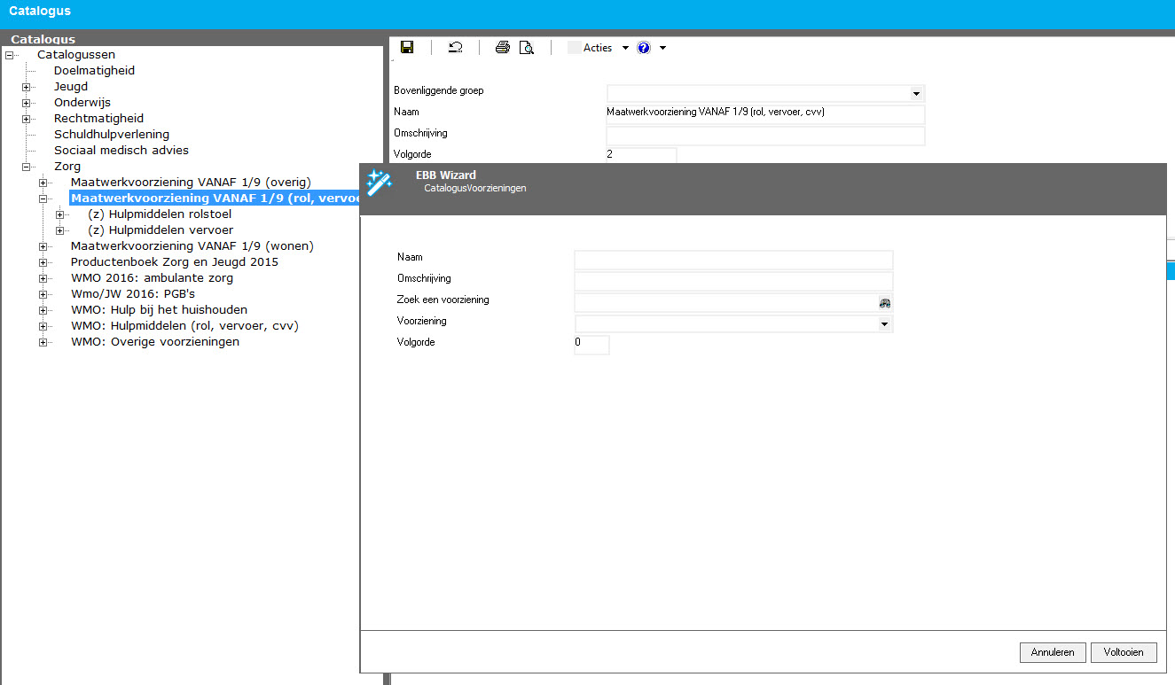Open the Acties menu
Viewport: 1175px width, 685px height.
click(x=598, y=48)
